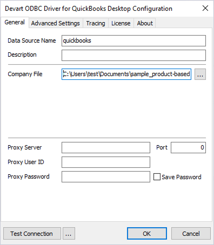
Task: Confirm with the OK button
Action: tap(147, 234)
